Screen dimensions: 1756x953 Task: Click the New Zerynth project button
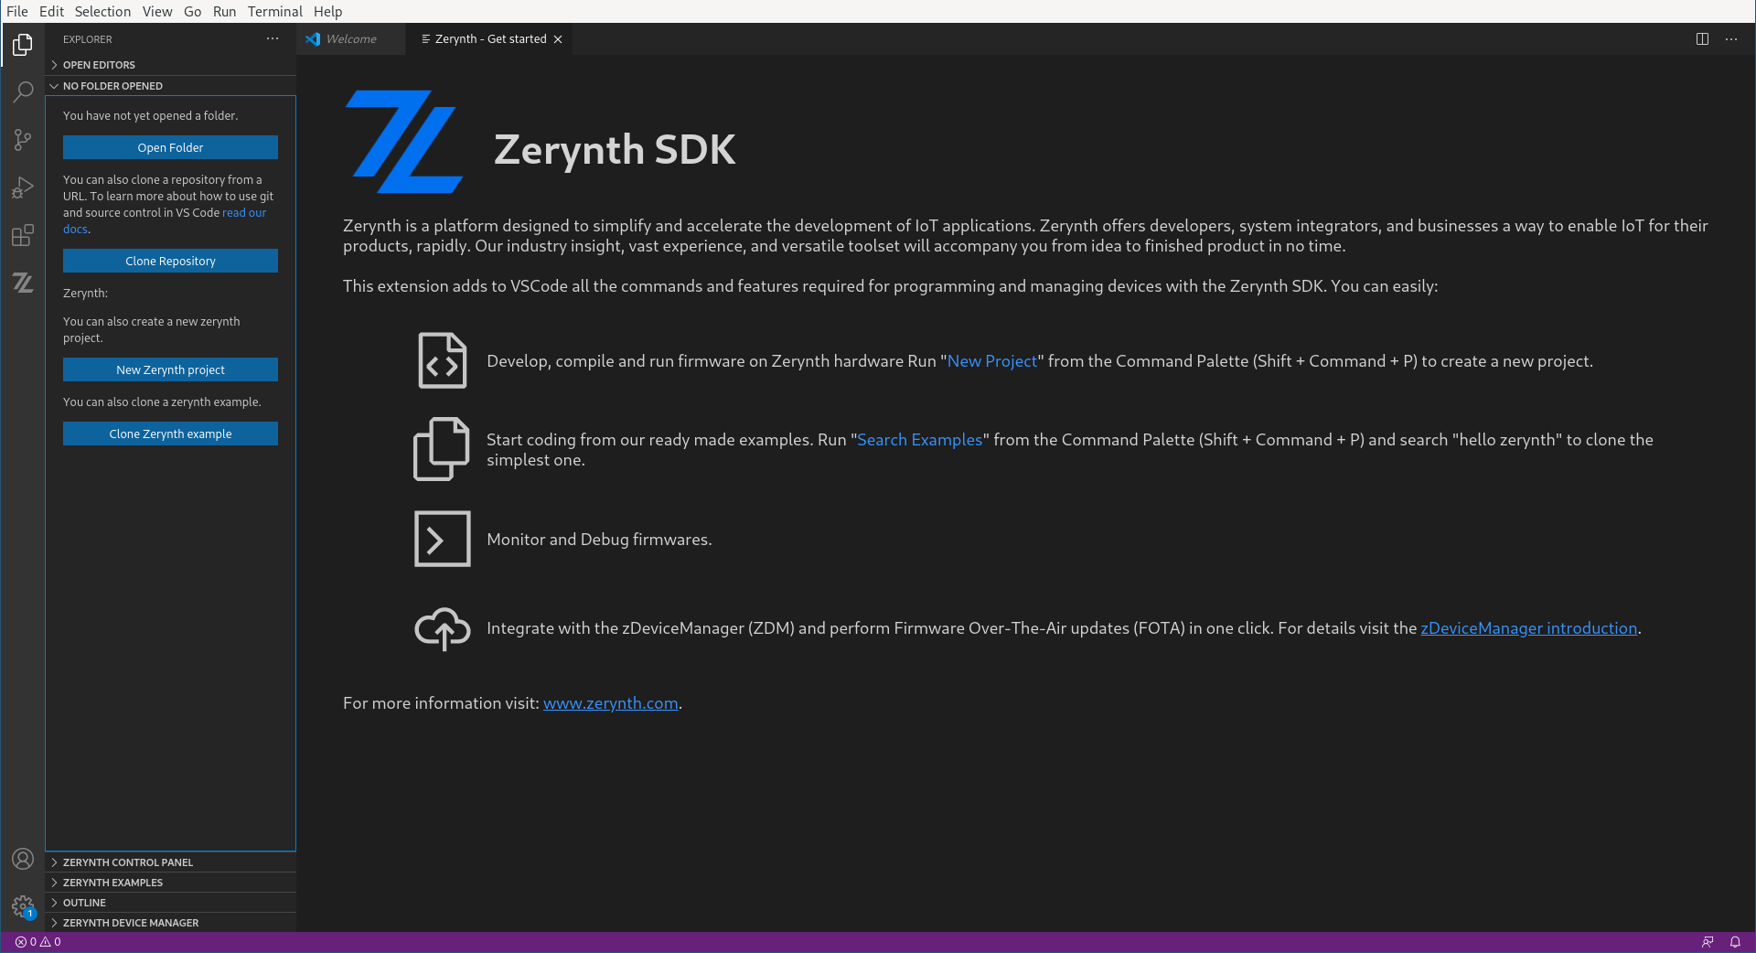pos(170,369)
